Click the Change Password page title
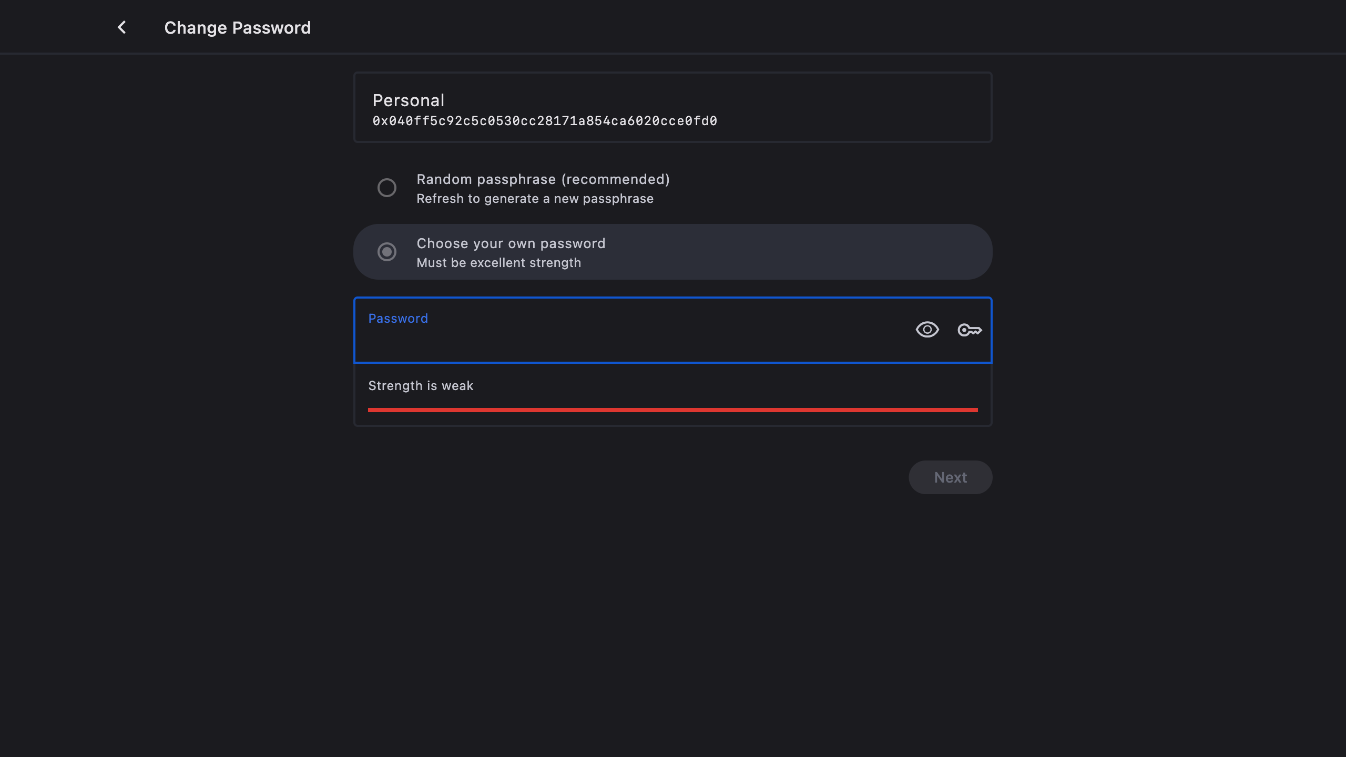This screenshot has height=757, width=1346. 237,28
